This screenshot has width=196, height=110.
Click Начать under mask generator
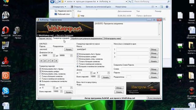click(106, 77)
